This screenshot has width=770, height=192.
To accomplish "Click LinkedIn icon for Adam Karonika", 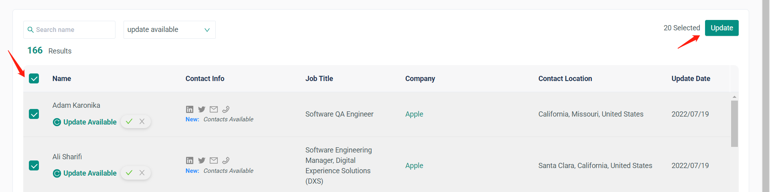I will click(190, 109).
